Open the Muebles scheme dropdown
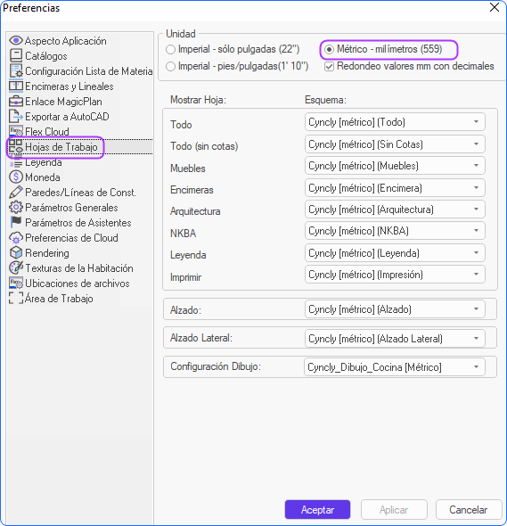 point(395,166)
